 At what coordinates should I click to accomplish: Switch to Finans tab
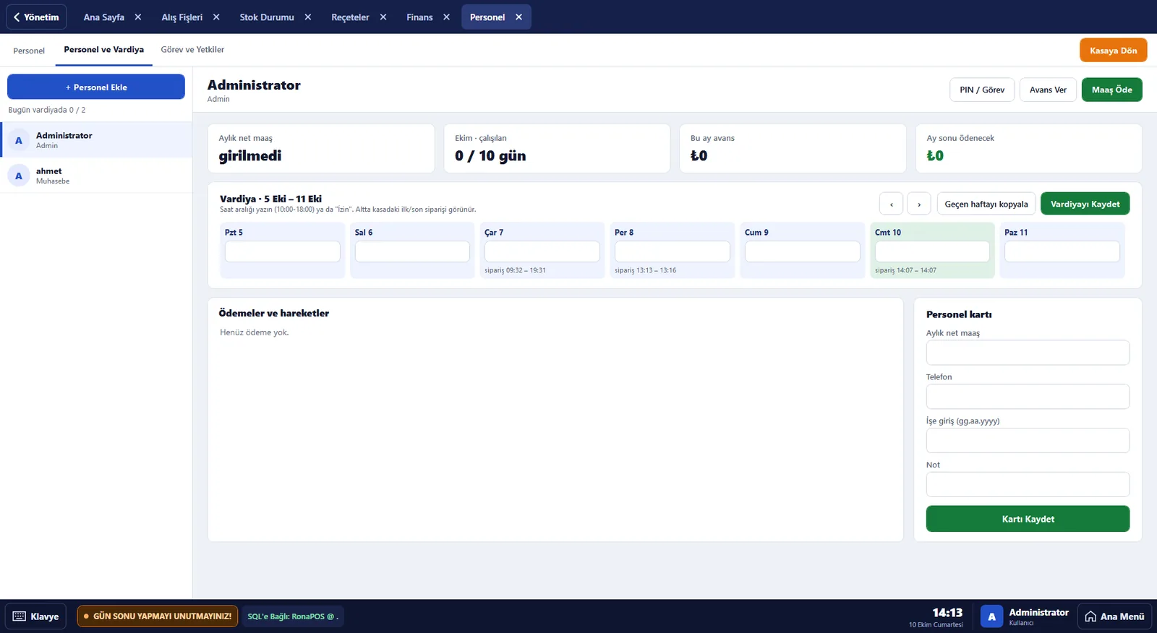[419, 17]
